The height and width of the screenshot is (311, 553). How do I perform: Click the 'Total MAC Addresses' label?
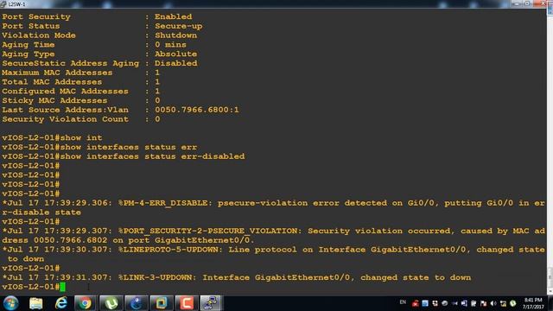click(52, 82)
